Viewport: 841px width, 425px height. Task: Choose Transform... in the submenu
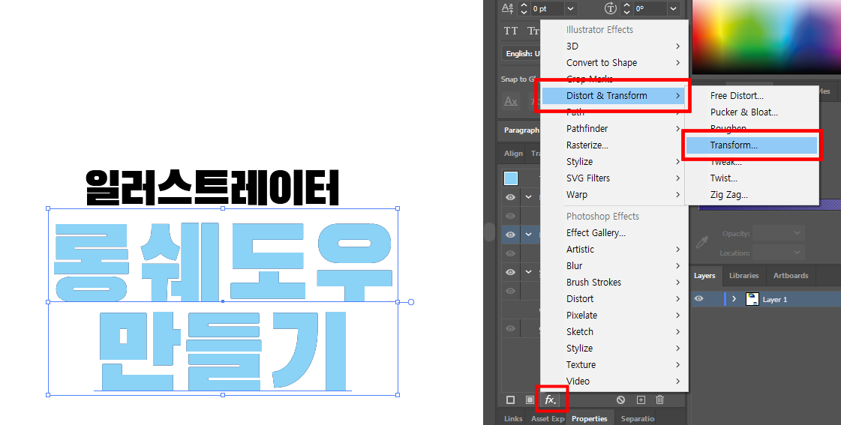(x=752, y=145)
